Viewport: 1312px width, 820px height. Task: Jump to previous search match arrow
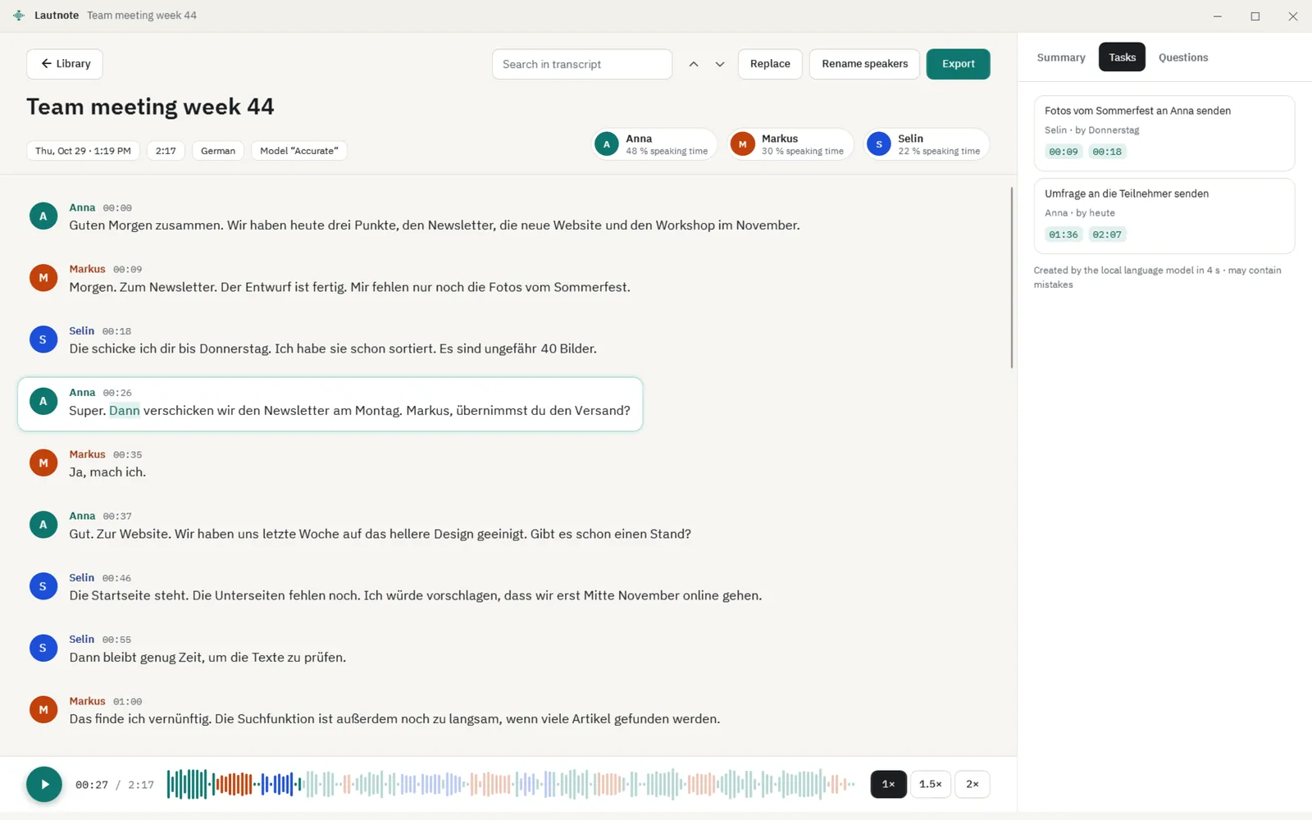(694, 64)
